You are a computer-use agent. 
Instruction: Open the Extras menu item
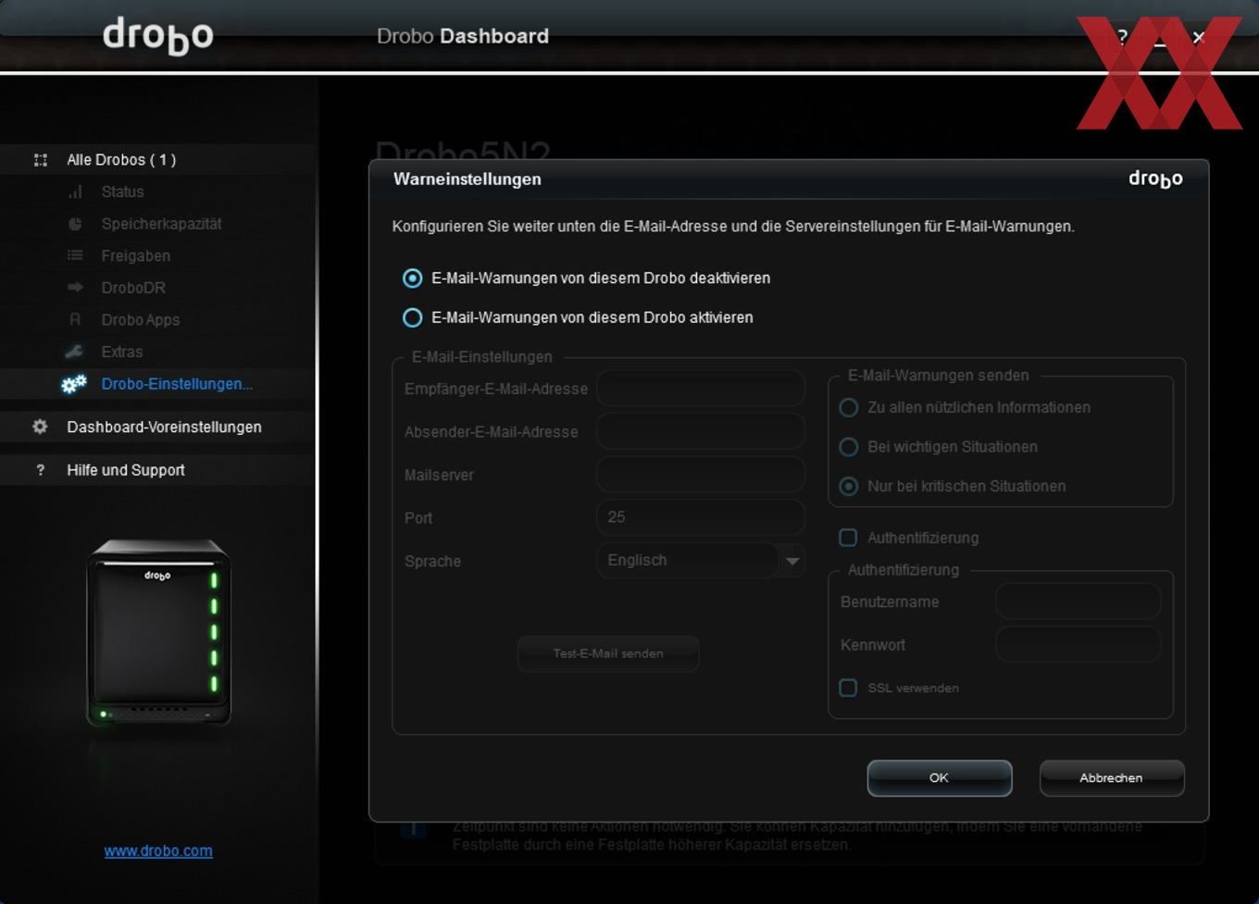click(x=121, y=352)
